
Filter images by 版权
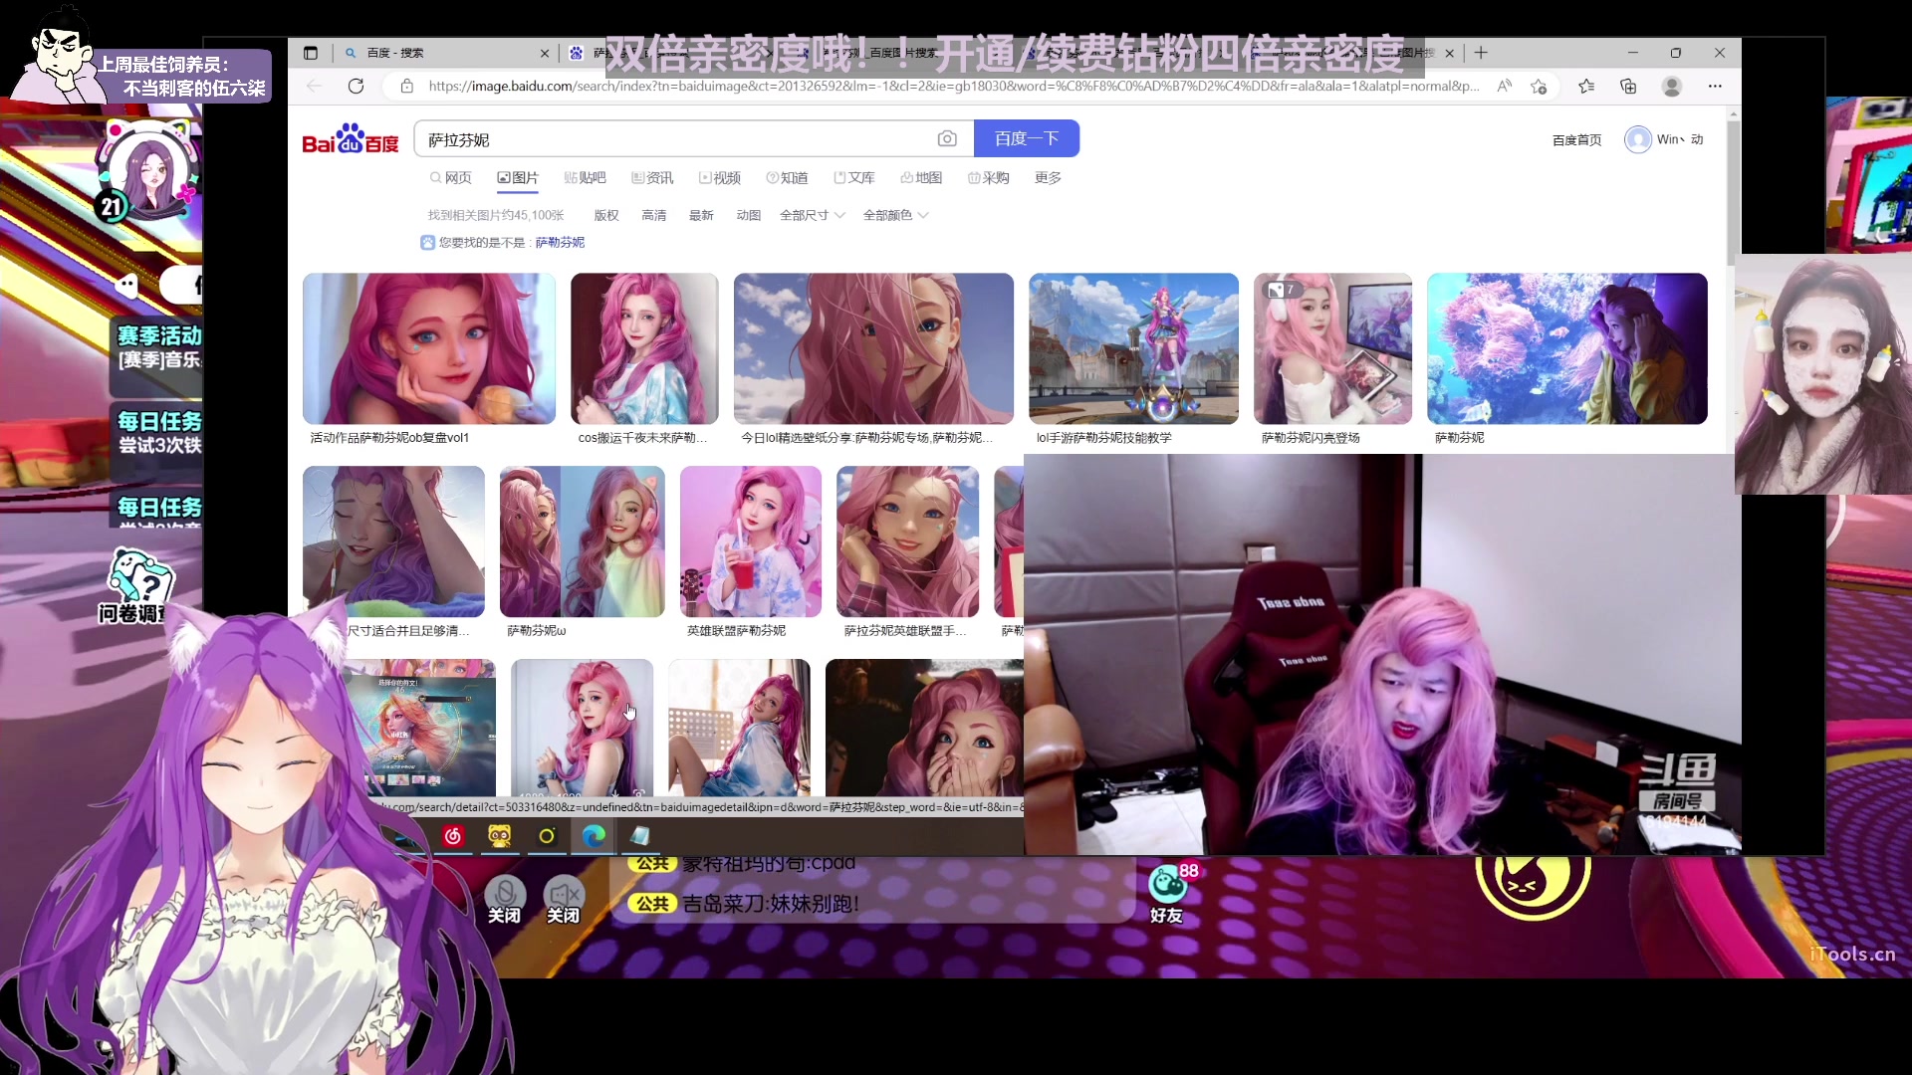(x=606, y=215)
